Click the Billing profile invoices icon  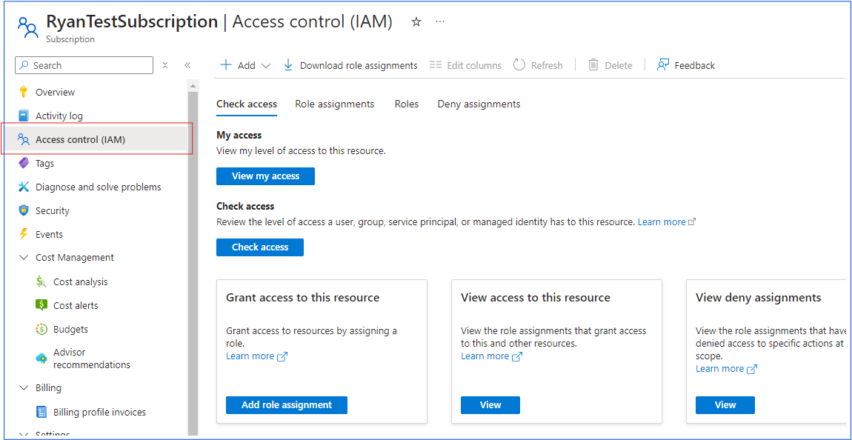coord(41,412)
